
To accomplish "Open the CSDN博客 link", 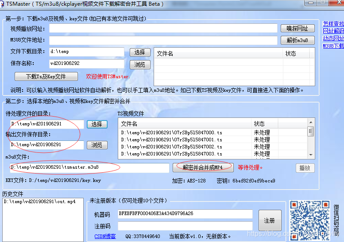I will (105, 236).
